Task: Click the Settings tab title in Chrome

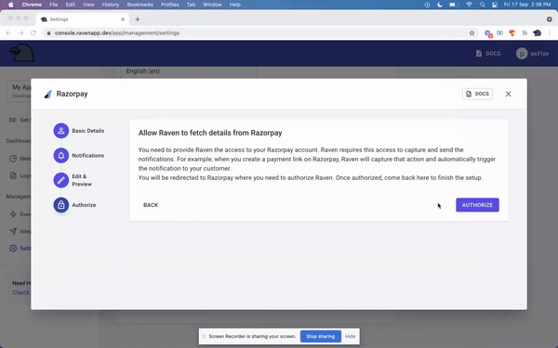Action: tap(60, 19)
